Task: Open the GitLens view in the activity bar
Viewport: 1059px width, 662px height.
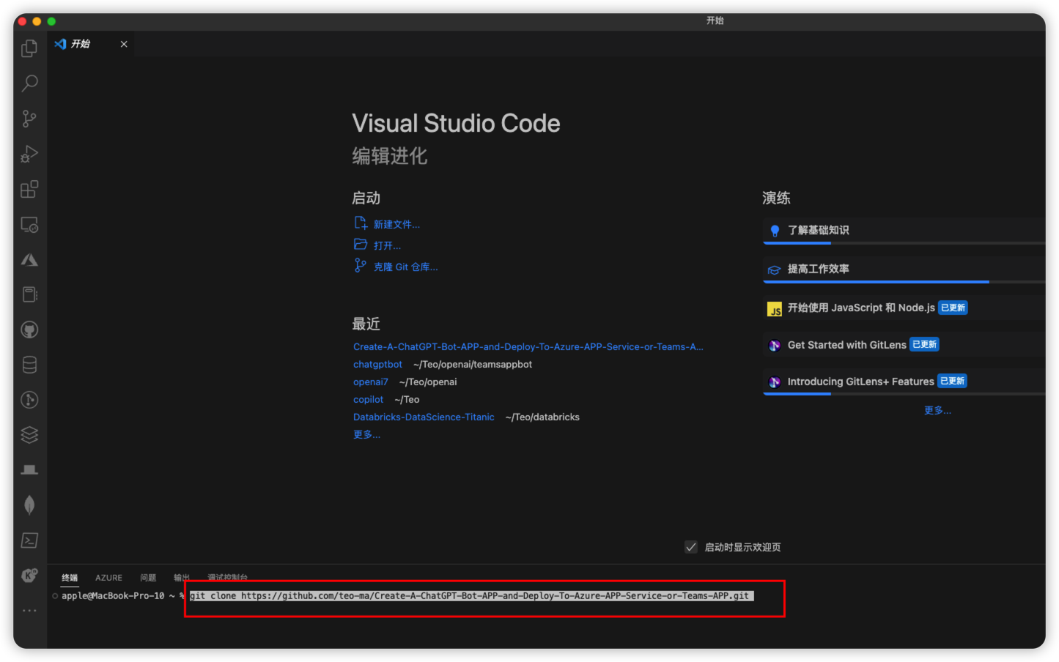Action: click(29, 400)
